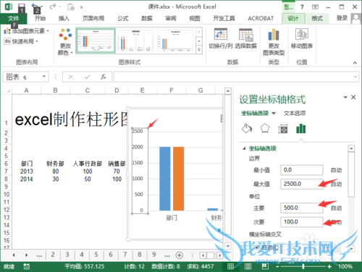The width and height of the screenshot is (362, 272).
Task: Click the 次要 unit field showing 100.0
Action: click(302, 222)
